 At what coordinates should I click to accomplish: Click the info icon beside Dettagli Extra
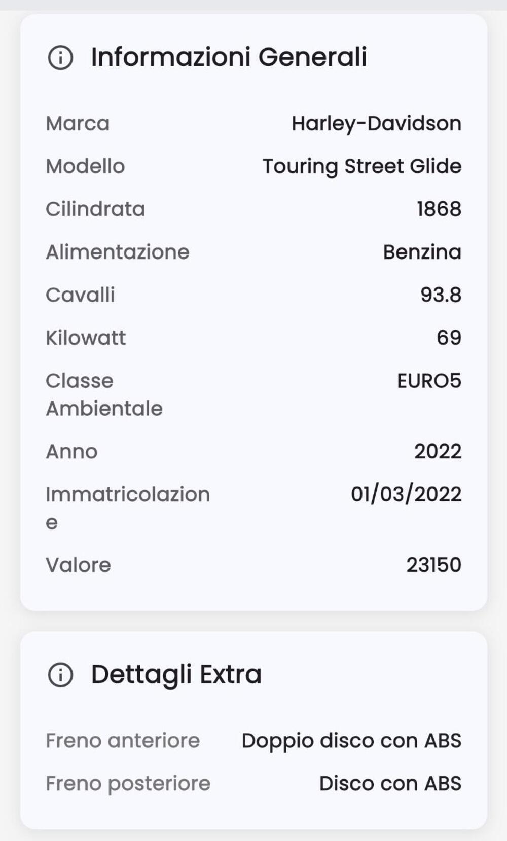click(60, 675)
